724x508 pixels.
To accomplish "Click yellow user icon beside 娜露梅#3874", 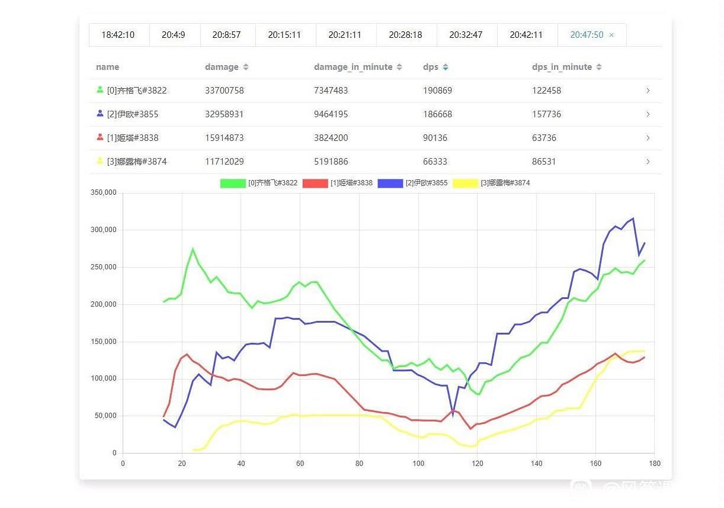I will (100, 161).
